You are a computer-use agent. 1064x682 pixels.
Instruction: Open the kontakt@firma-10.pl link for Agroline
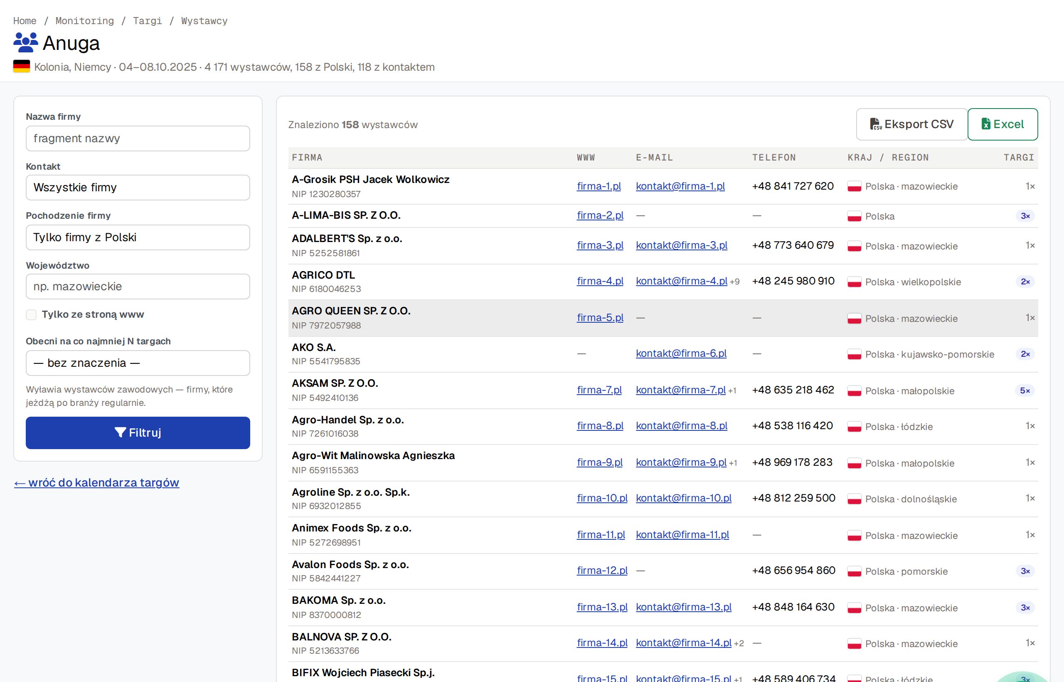[684, 498]
